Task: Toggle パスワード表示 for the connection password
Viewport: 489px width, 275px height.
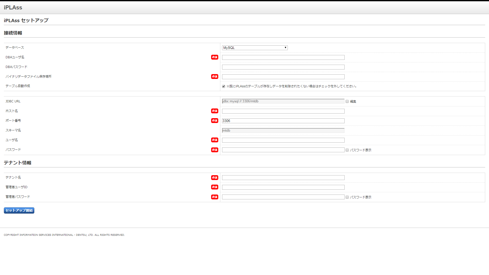Action: coord(347,150)
